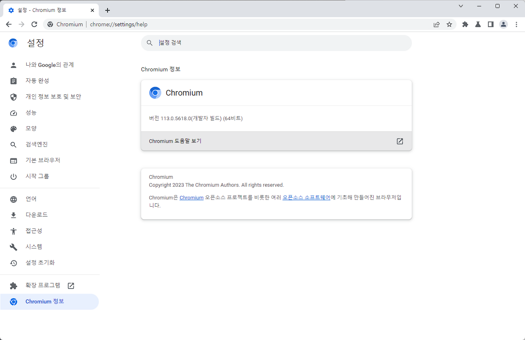Open the 오픈소스 소프트웨어 link
Screen dimensions: 525x340
(306, 198)
